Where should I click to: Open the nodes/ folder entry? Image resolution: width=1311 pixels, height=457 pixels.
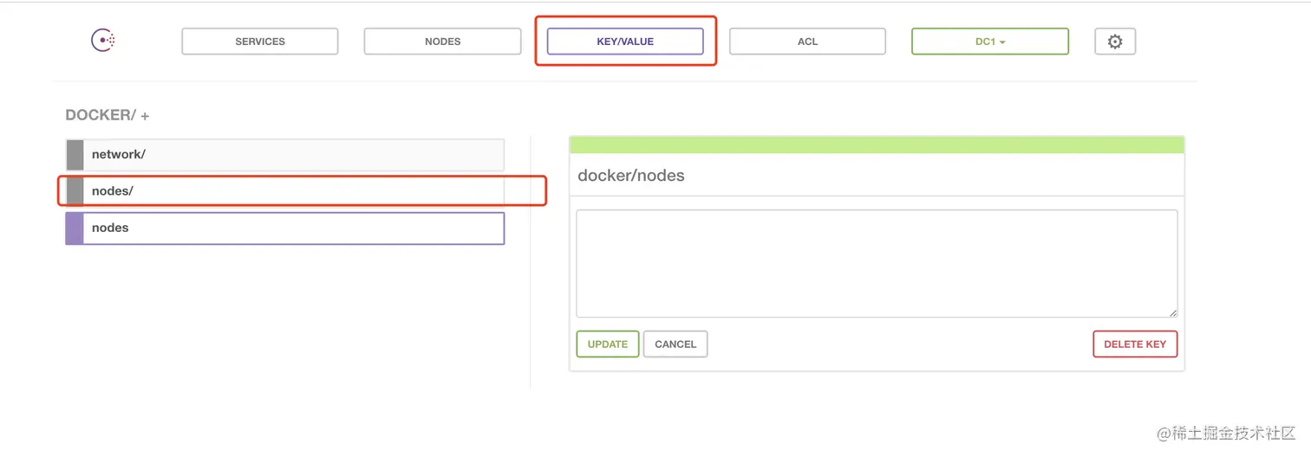coord(285,191)
